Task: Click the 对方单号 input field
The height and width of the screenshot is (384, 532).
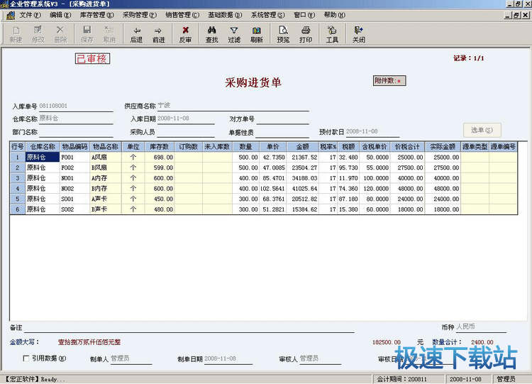Action: pyautogui.click(x=282, y=119)
